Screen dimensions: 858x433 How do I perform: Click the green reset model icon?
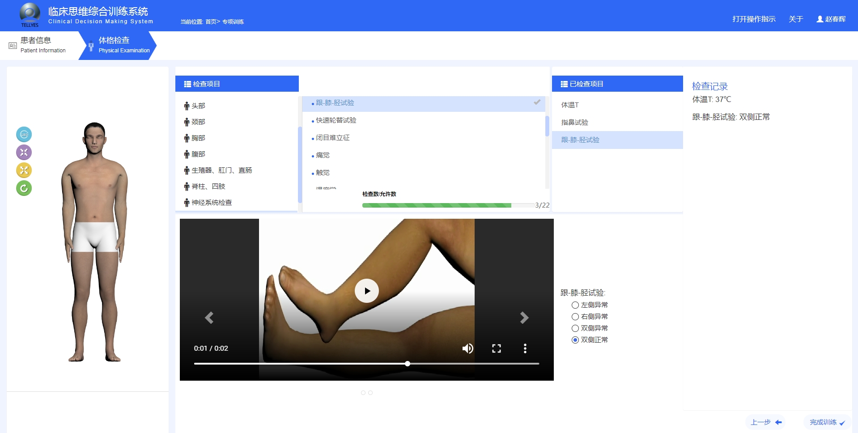pyautogui.click(x=24, y=188)
